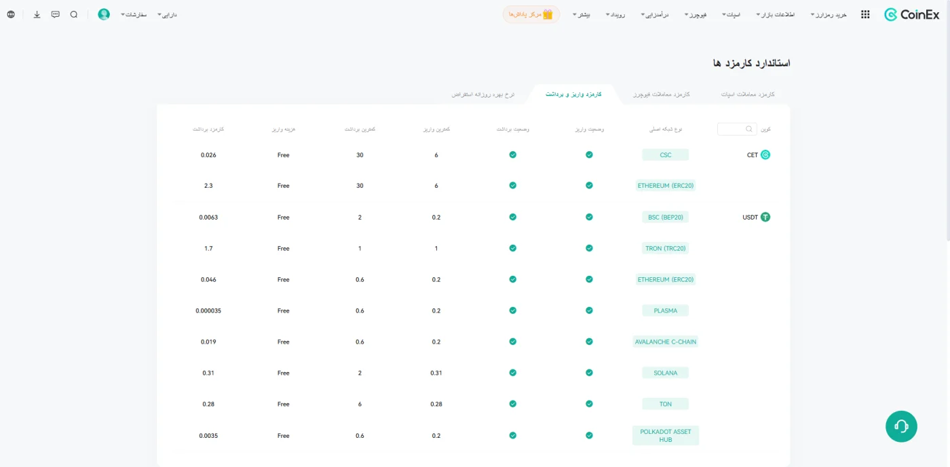
Task: Open the user avatar profile
Action: point(104,14)
